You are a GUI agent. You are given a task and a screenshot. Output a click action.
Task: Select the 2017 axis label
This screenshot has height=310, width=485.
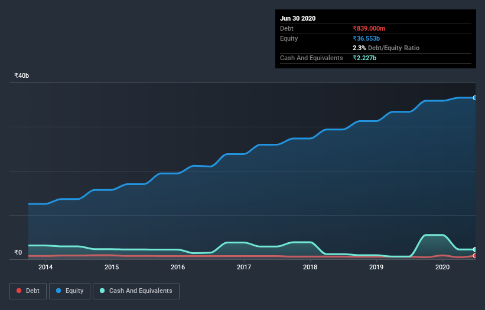(244, 267)
